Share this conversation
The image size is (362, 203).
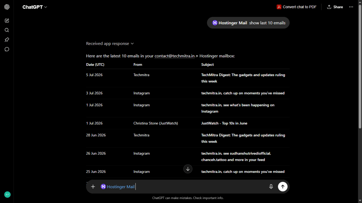[x=335, y=7]
